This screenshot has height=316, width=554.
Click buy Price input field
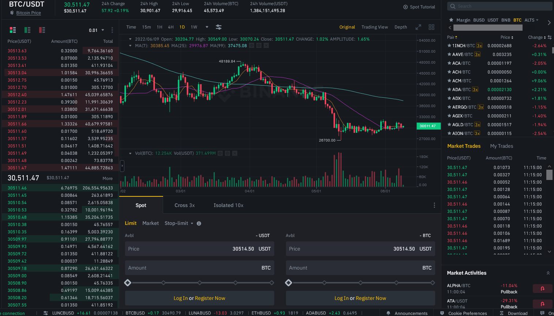tap(200, 249)
